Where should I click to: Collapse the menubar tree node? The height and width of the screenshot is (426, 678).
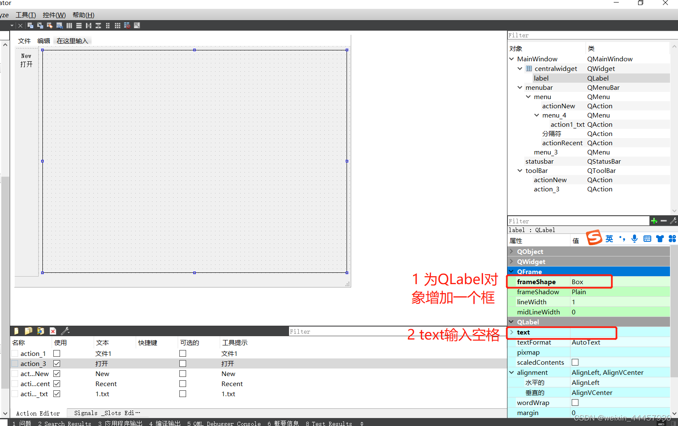[x=520, y=87]
